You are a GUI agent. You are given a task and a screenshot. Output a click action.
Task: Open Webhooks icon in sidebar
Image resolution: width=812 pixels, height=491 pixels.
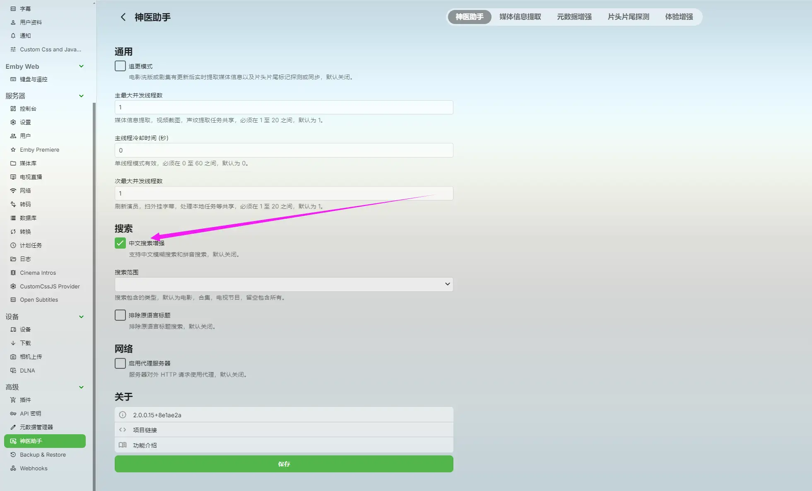pos(13,468)
